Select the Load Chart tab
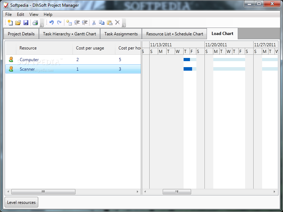This screenshot has height=212, width=283. click(x=223, y=34)
